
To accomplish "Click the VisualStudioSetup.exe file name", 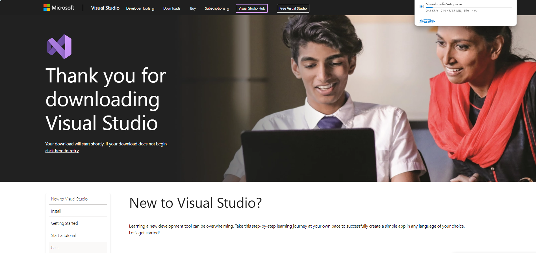I will coord(444,4).
